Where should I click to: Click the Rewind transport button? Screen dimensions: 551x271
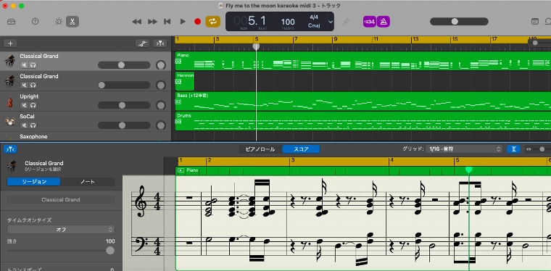(x=136, y=22)
